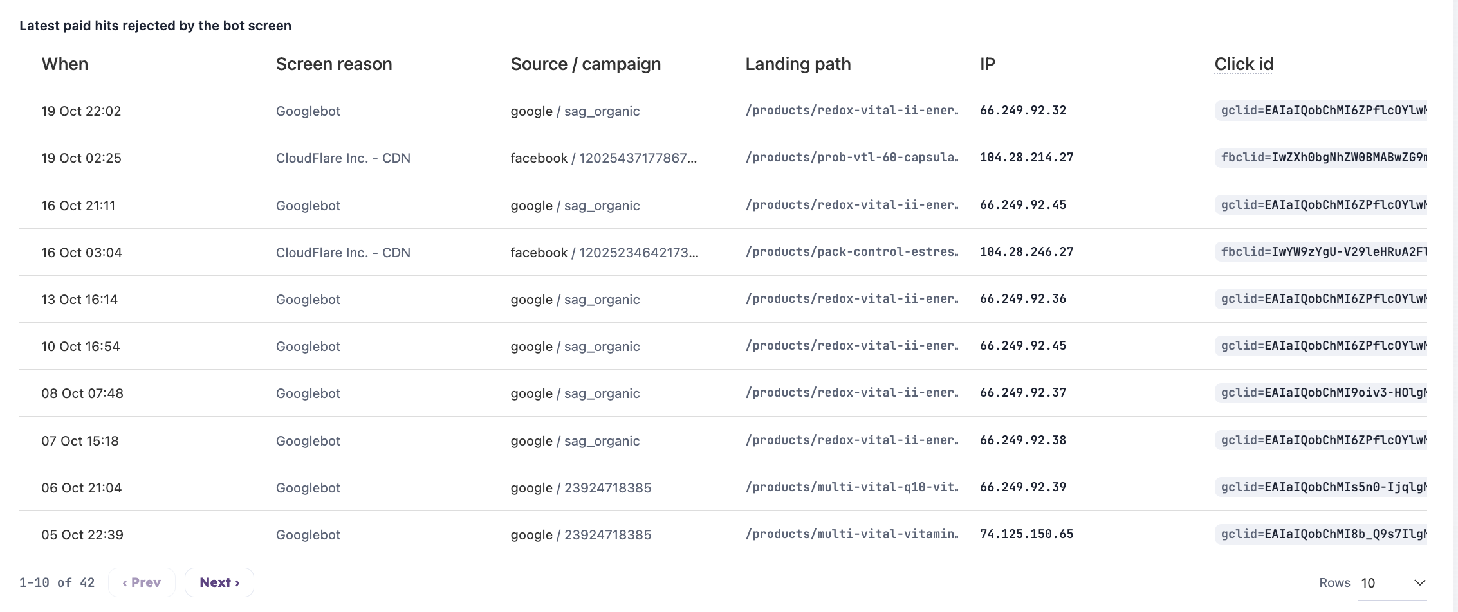The width and height of the screenshot is (1458, 612).
Task: Click IP address 66.249.92.38
Action: point(1023,440)
